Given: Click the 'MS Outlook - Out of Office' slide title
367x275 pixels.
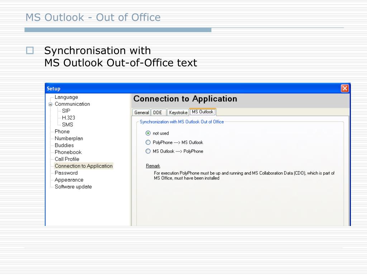Looking at the screenshot, I should point(93,17).
